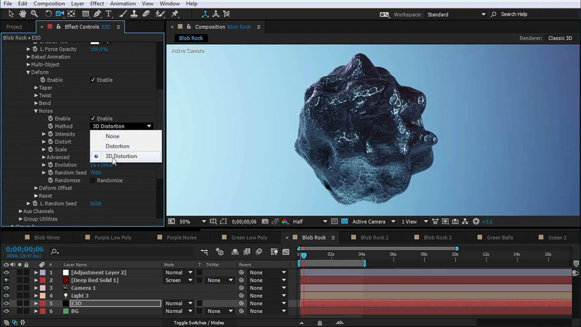The image size is (581, 327).
Task: Click the timeline zoom slider handle
Action: click(x=320, y=323)
